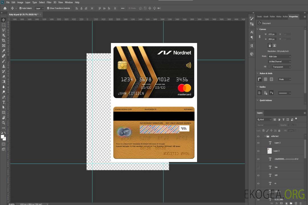Select the Pen tool
Screen dimensions: 308x205
[3, 97]
